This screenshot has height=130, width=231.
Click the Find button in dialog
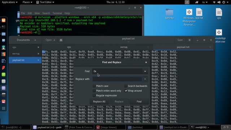(139, 101)
